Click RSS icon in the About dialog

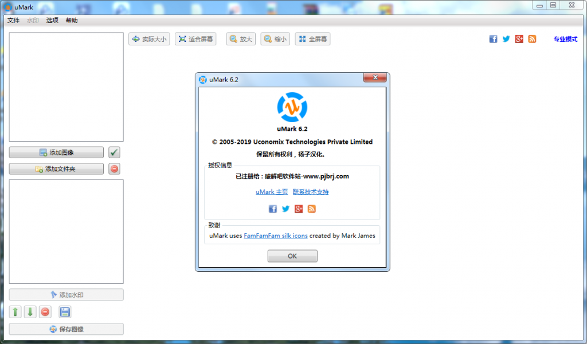pos(311,209)
